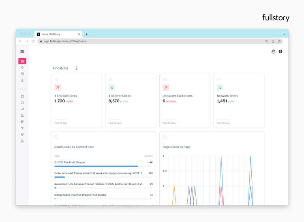
Task: Click down-arrow trend icon on Network Errors card
Action: [220, 88]
